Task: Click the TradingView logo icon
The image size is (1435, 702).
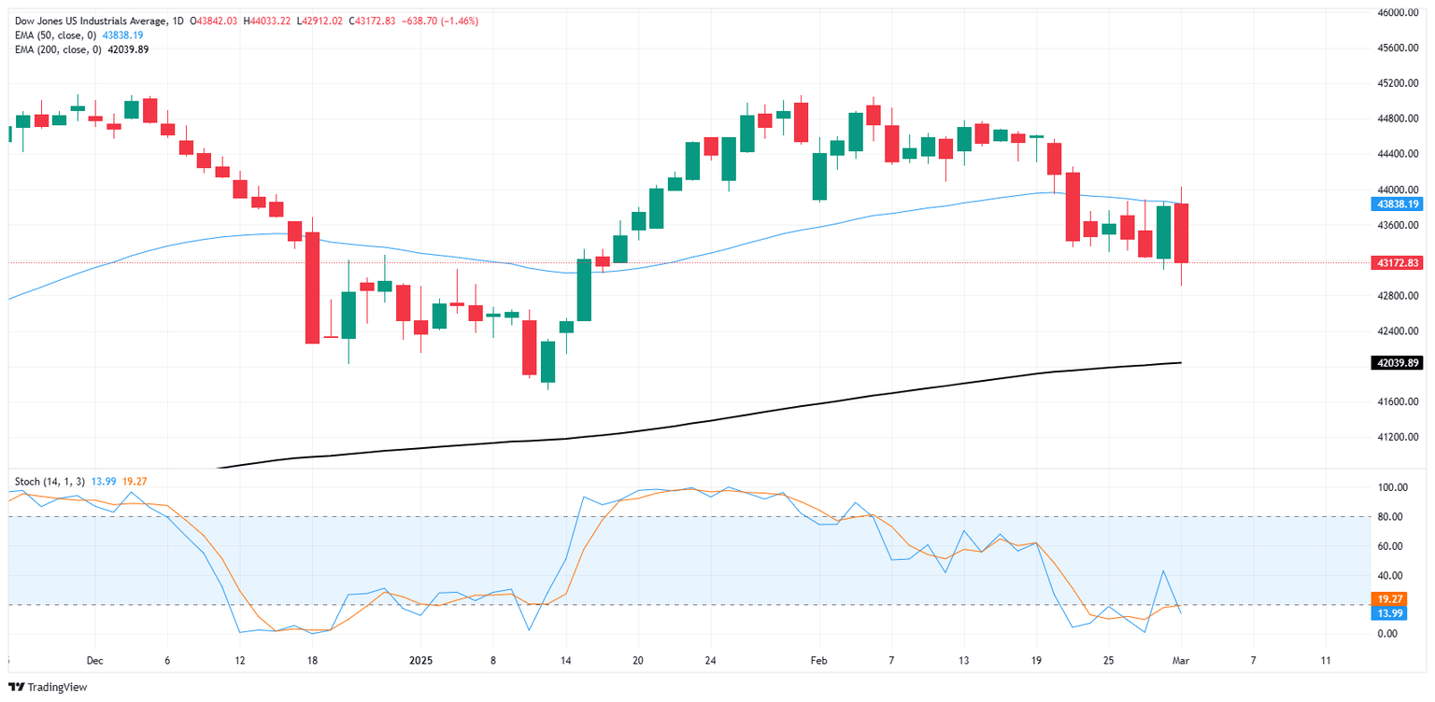Action: tap(16, 687)
